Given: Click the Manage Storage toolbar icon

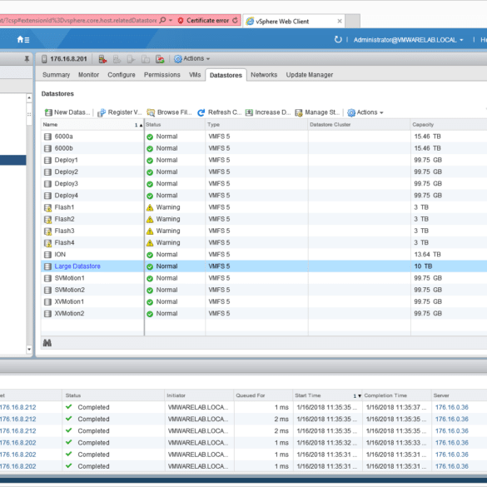Looking at the screenshot, I should point(299,112).
